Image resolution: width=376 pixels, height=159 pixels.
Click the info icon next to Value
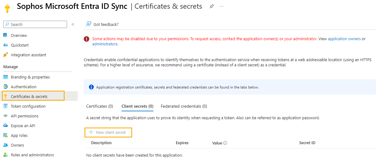coord(225,143)
